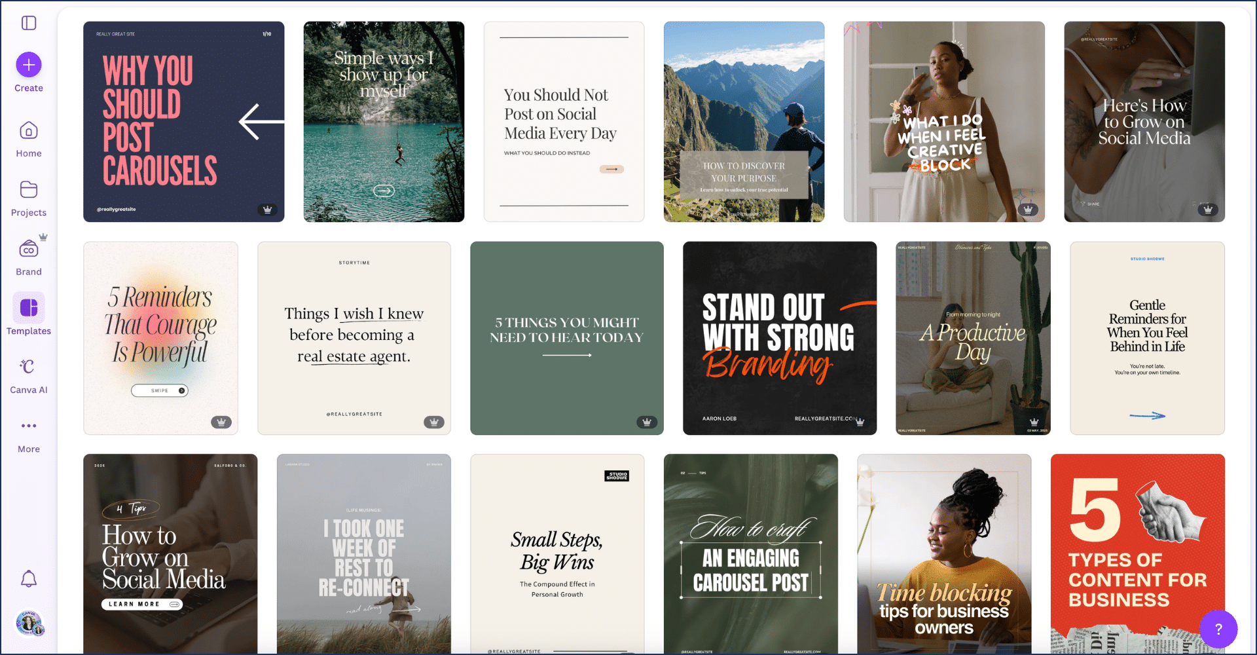Choose '5 Things You Might Need to Hear Today' template
Screen dimensions: 1257x655
[567, 338]
